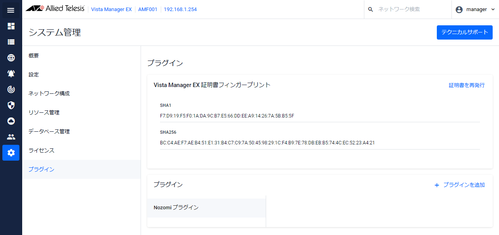Image resolution: width=499 pixels, height=235 pixels.
Task: Click the list view icon in sidebar
Action: 11,42
